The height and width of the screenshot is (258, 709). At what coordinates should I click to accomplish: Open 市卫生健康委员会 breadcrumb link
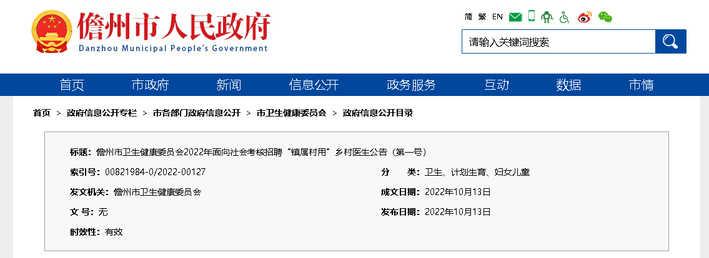coord(291,113)
